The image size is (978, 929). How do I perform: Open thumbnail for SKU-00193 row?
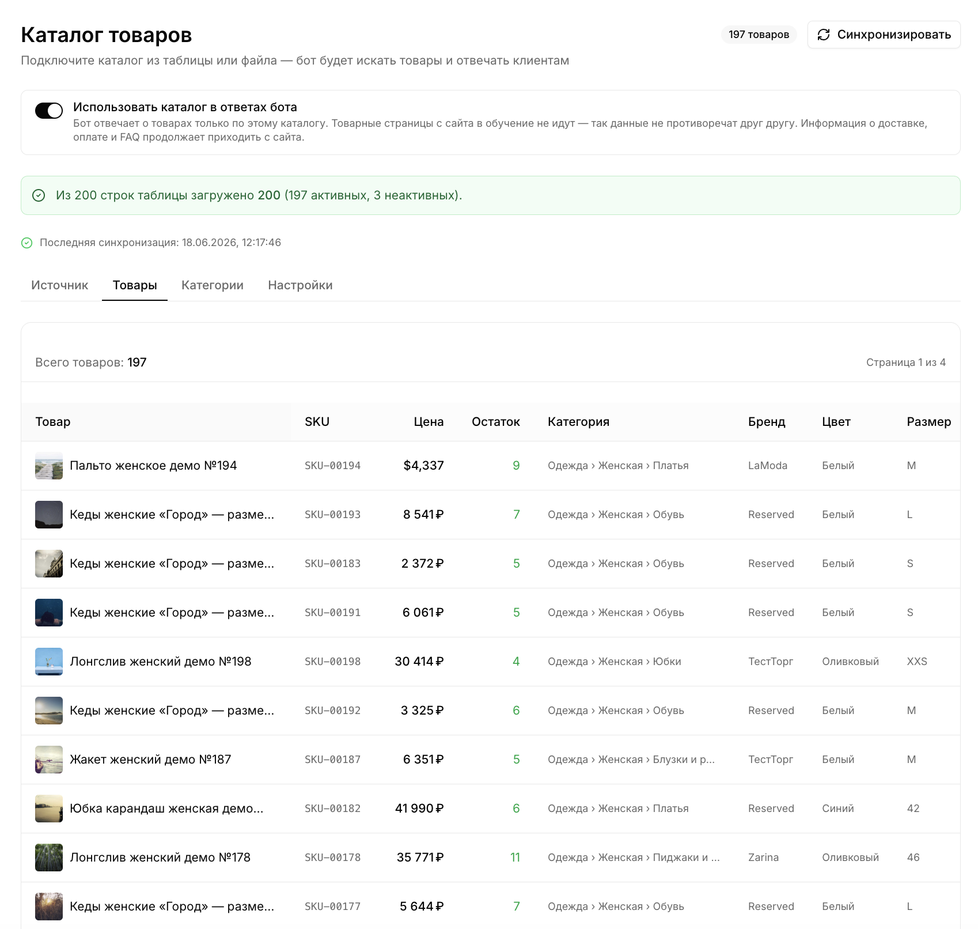pos(49,515)
